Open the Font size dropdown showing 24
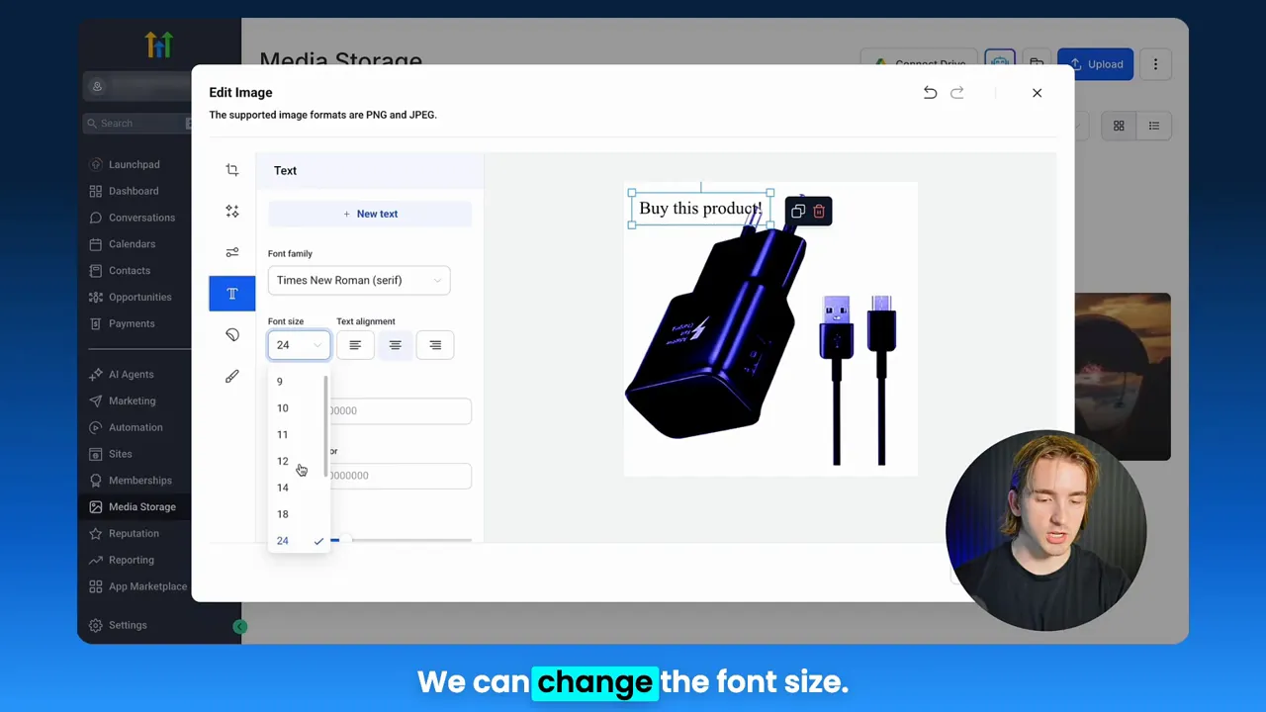 click(299, 345)
